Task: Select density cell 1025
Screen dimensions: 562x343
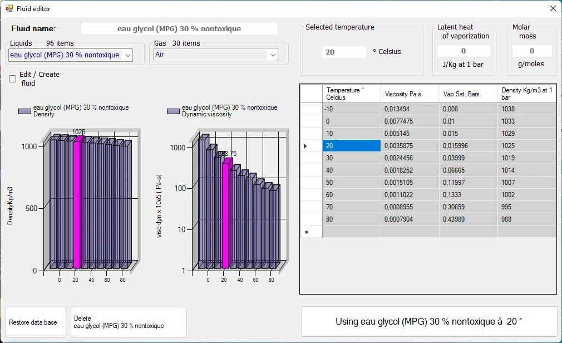Action: click(527, 146)
